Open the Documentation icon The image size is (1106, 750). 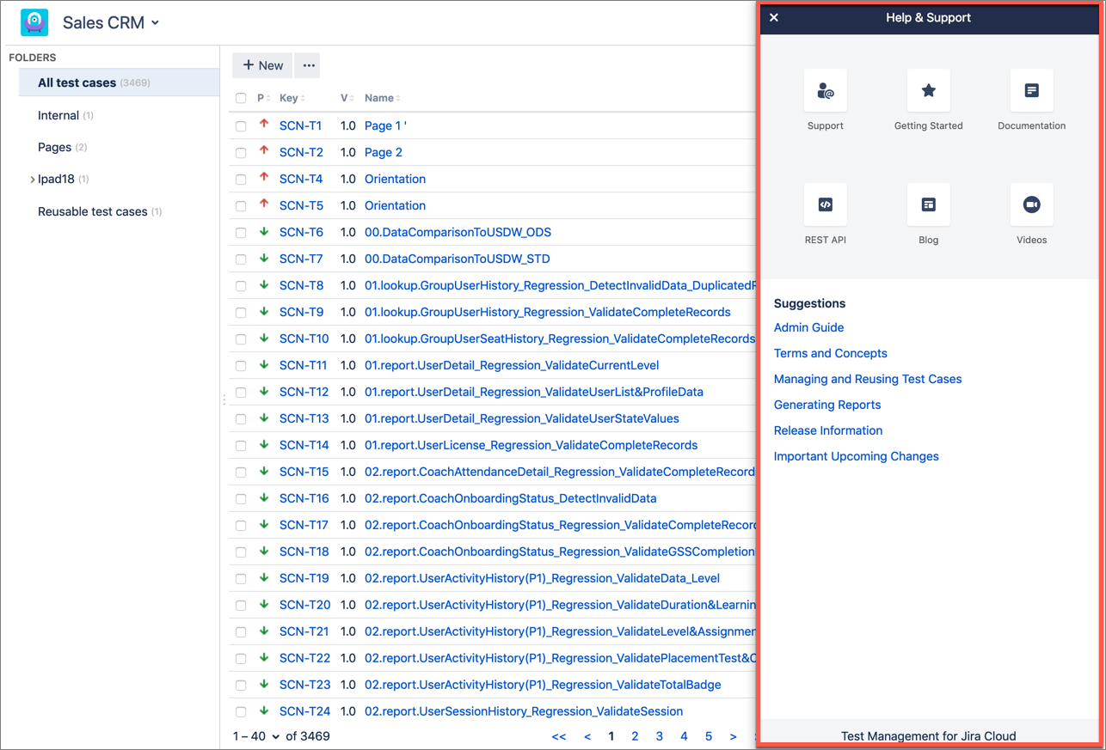click(x=1031, y=91)
